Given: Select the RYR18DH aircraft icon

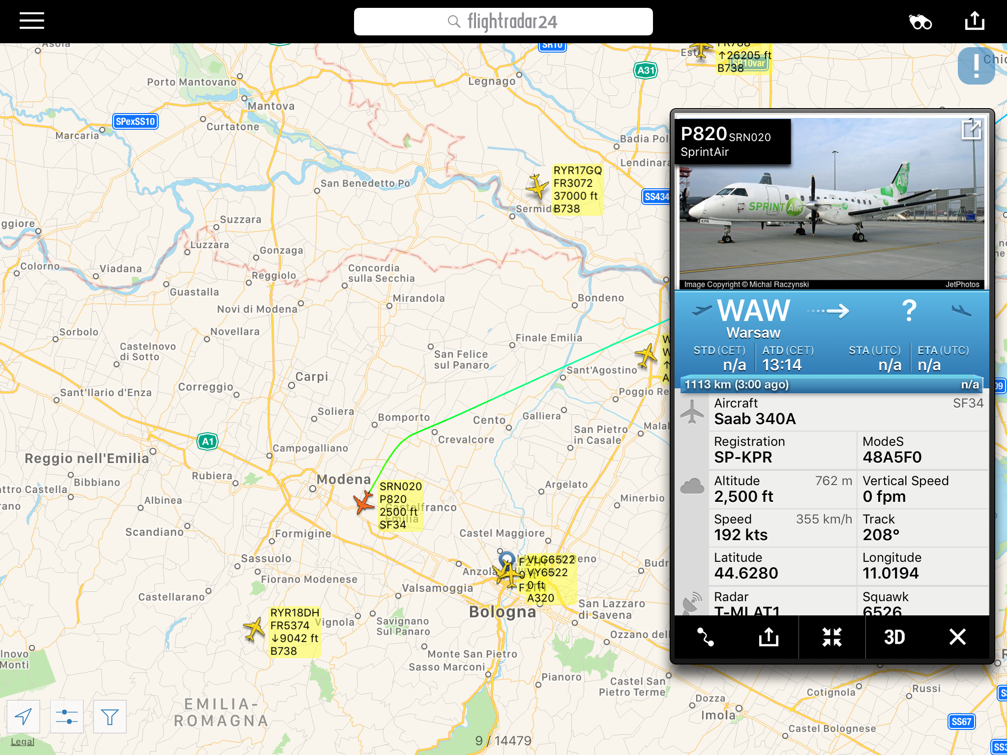Looking at the screenshot, I should 255,629.
